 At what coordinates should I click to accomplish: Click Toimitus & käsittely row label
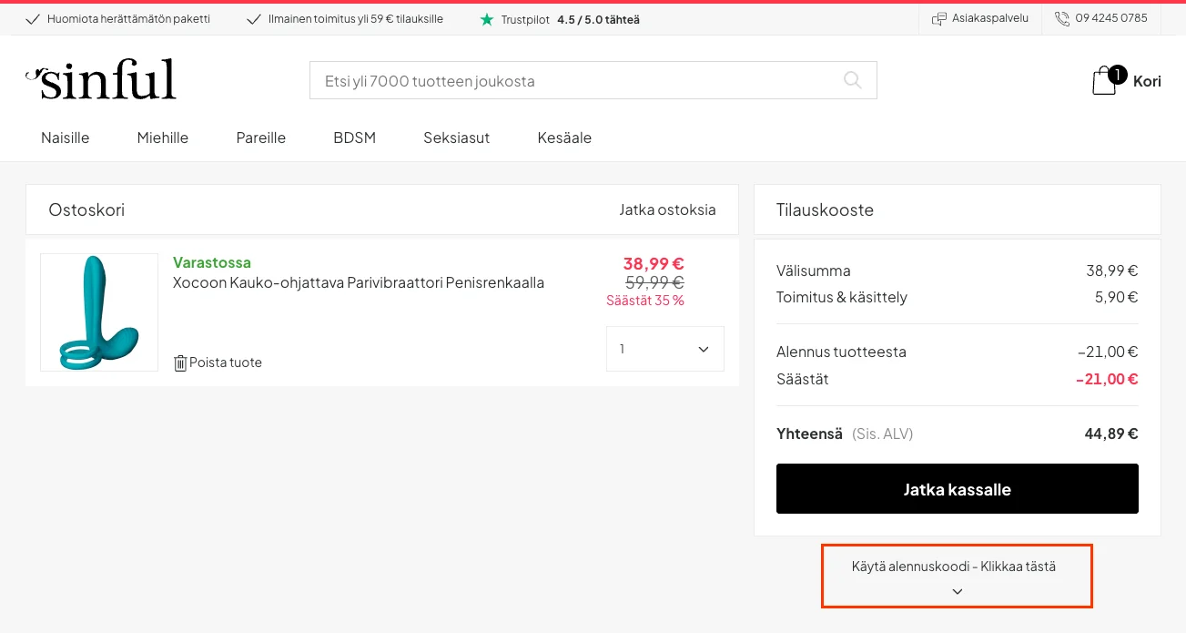point(842,297)
